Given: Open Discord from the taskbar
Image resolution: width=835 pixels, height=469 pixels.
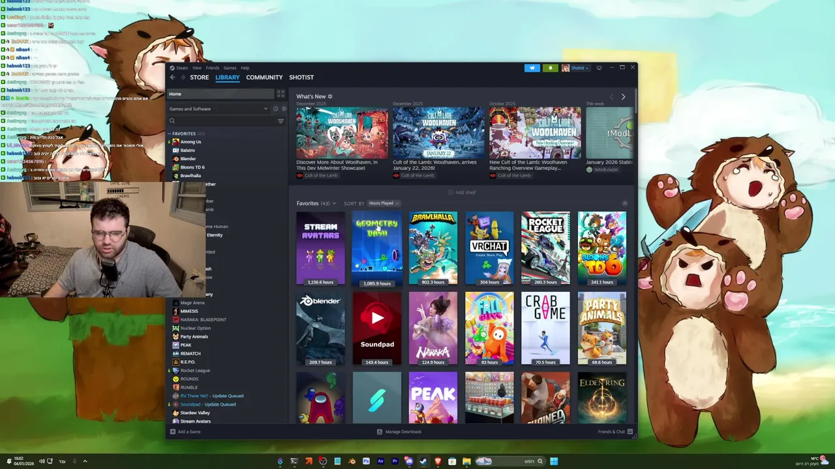Looking at the screenshot, I should (x=409, y=461).
